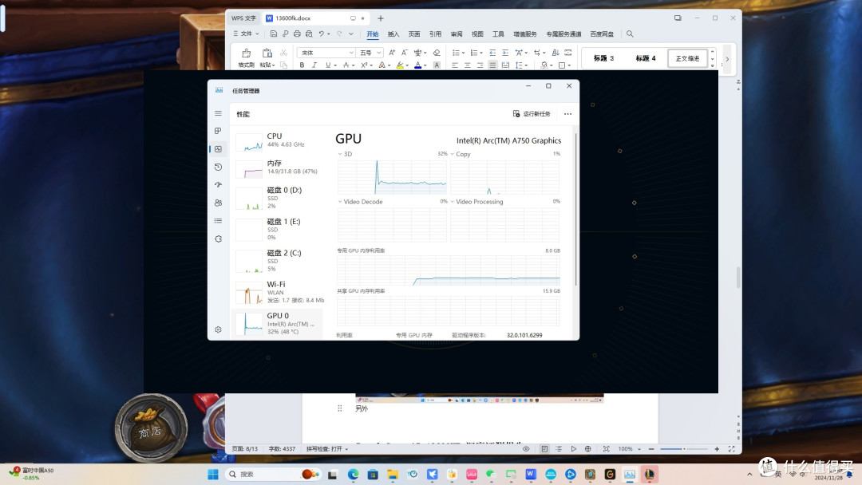This screenshot has width=862, height=485.
Task: Click taskbar search box 搜索
Action: (x=272, y=474)
